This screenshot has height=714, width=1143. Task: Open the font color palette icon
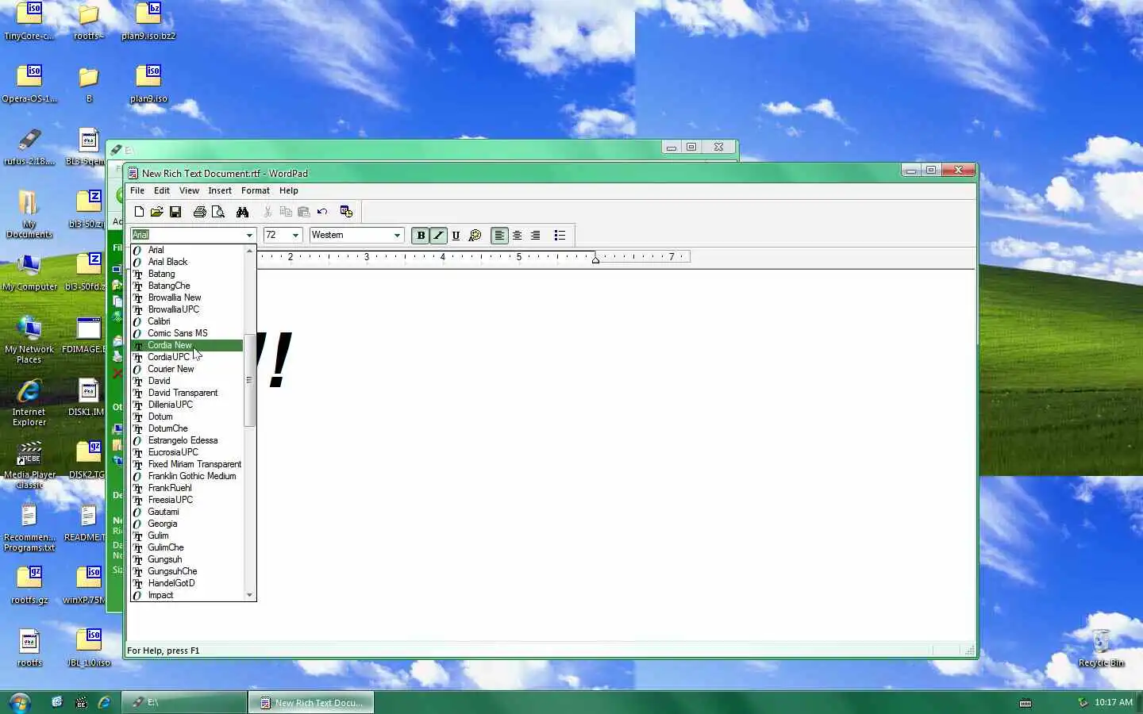point(475,236)
